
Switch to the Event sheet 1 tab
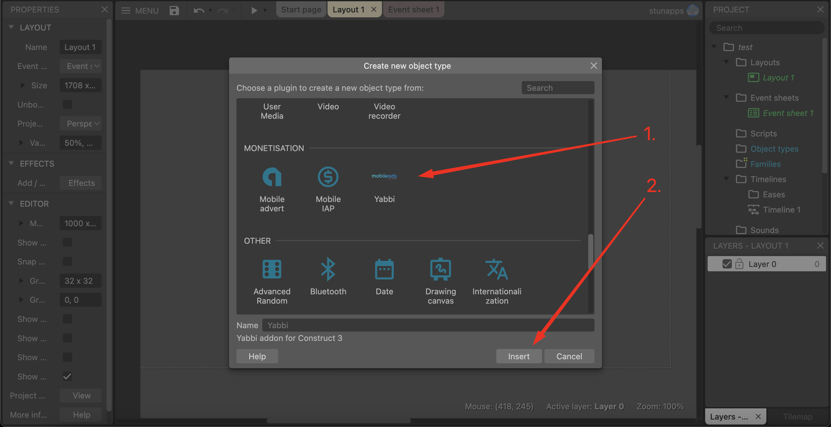[x=413, y=10]
